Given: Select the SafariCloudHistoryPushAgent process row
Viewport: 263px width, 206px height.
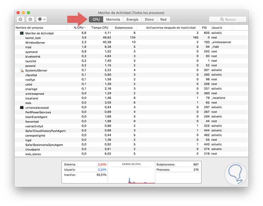Looking at the screenshot, I should [131, 131].
